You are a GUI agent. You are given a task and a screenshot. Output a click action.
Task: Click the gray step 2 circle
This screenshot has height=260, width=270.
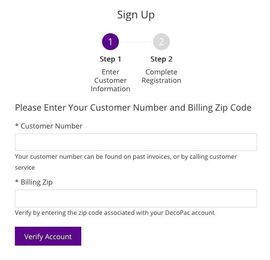pos(162,42)
